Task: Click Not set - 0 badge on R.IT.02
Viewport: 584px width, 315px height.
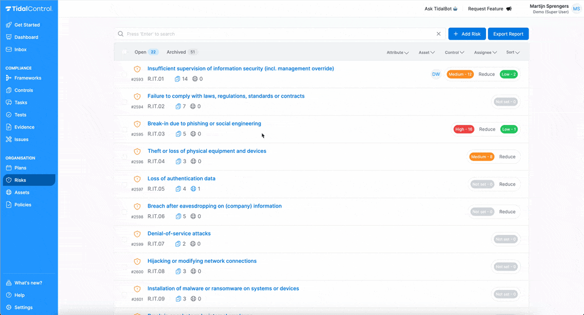Action: pos(506,102)
